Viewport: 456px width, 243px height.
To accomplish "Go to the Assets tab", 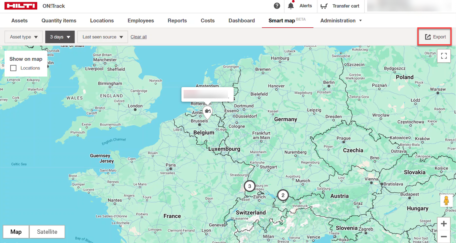I will click(x=19, y=20).
